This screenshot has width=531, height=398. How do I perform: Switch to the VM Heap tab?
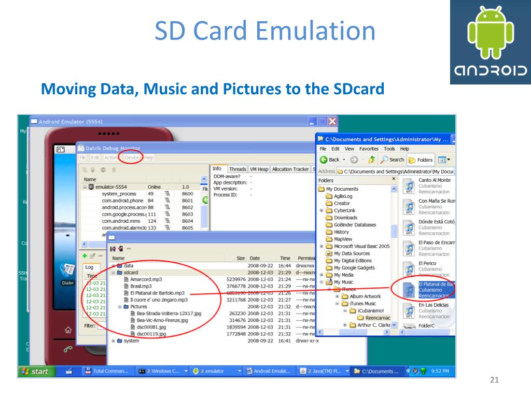(259, 169)
